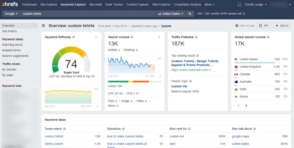294x148 pixels.
Task: Click Also talk about help icon
Action: pos(255,129)
